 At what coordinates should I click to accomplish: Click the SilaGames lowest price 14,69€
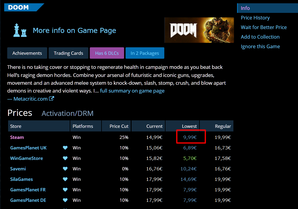[189, 179]
